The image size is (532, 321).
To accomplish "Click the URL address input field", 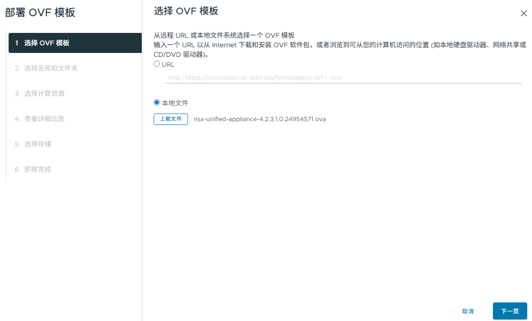I will point(343,78).
